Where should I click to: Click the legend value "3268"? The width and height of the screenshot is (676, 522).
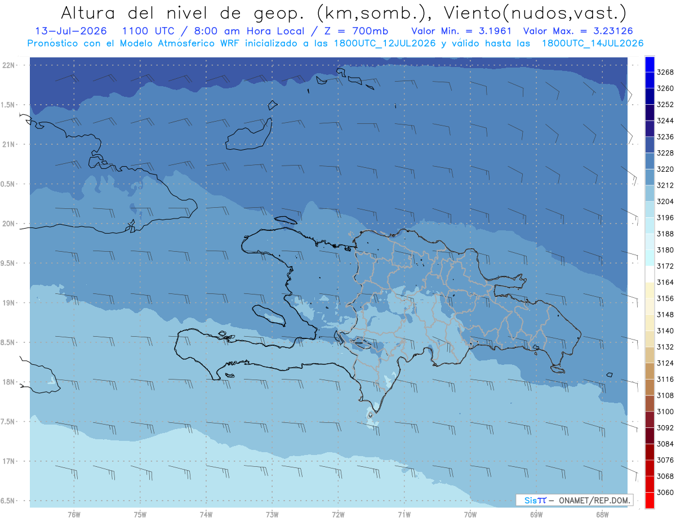(x=665, y=72)
